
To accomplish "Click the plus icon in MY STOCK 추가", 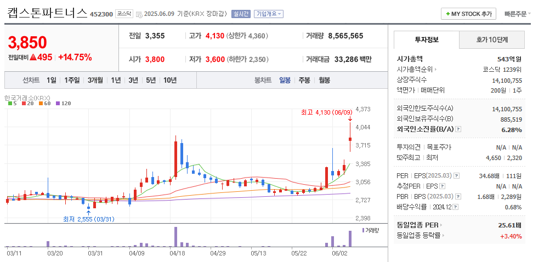I will 448,14.
